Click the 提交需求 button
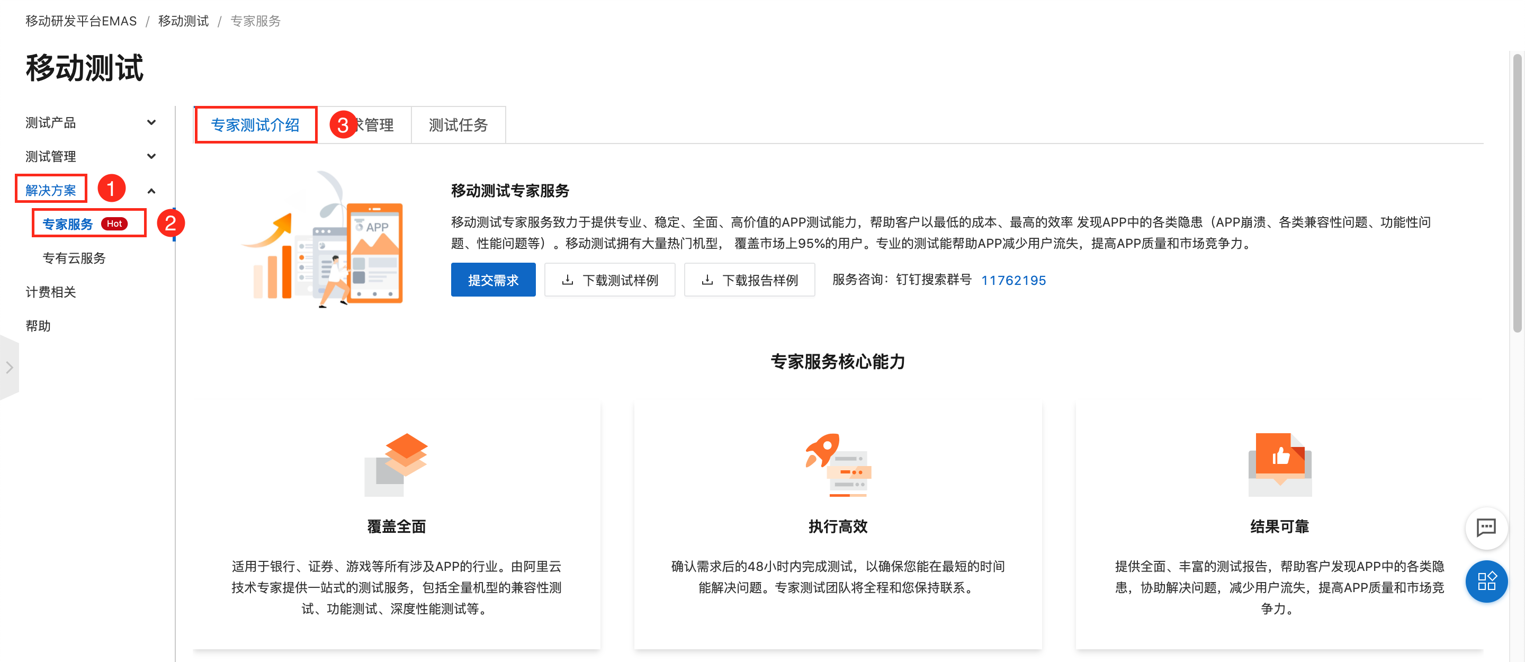This screenshot has width=1525, height=662. point(493,280)
